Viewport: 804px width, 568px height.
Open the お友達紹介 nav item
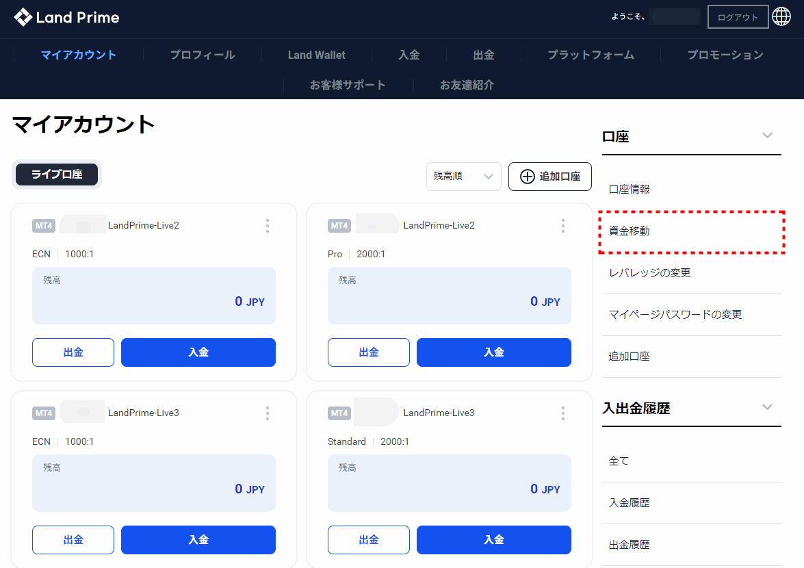tap(467, 85)
